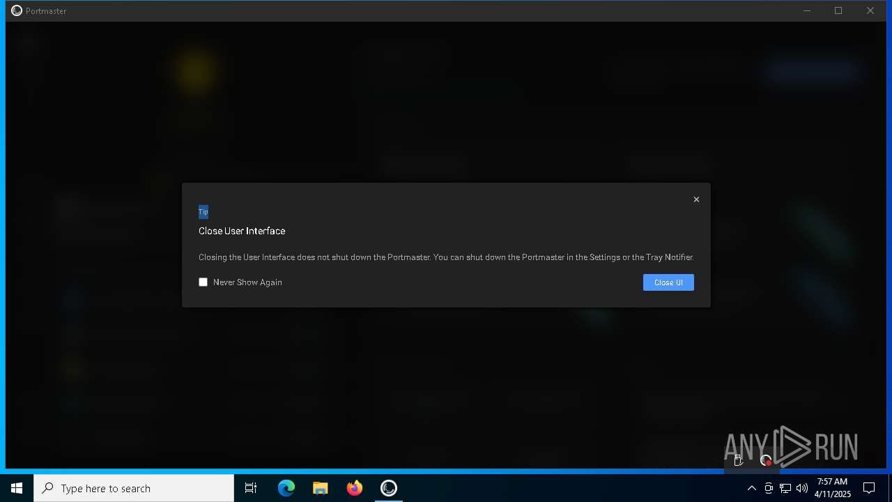Open the Windows Start menu
The image size is (892, 502).
(17, 488)
